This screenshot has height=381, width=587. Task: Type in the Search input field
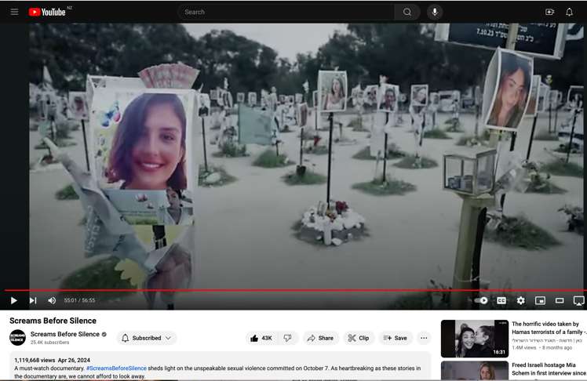(x=286, y=12)
